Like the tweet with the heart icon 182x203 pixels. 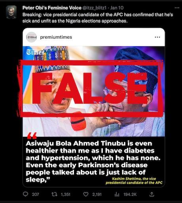(x=86, y=194)
